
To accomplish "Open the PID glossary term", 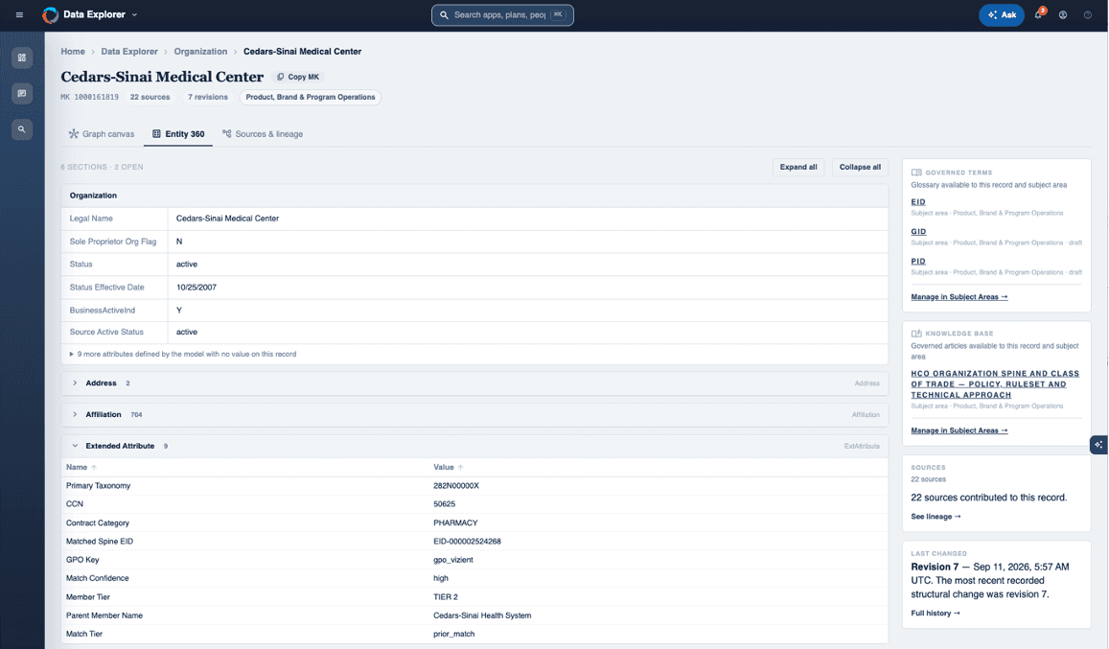I will [x=918, y=262].
